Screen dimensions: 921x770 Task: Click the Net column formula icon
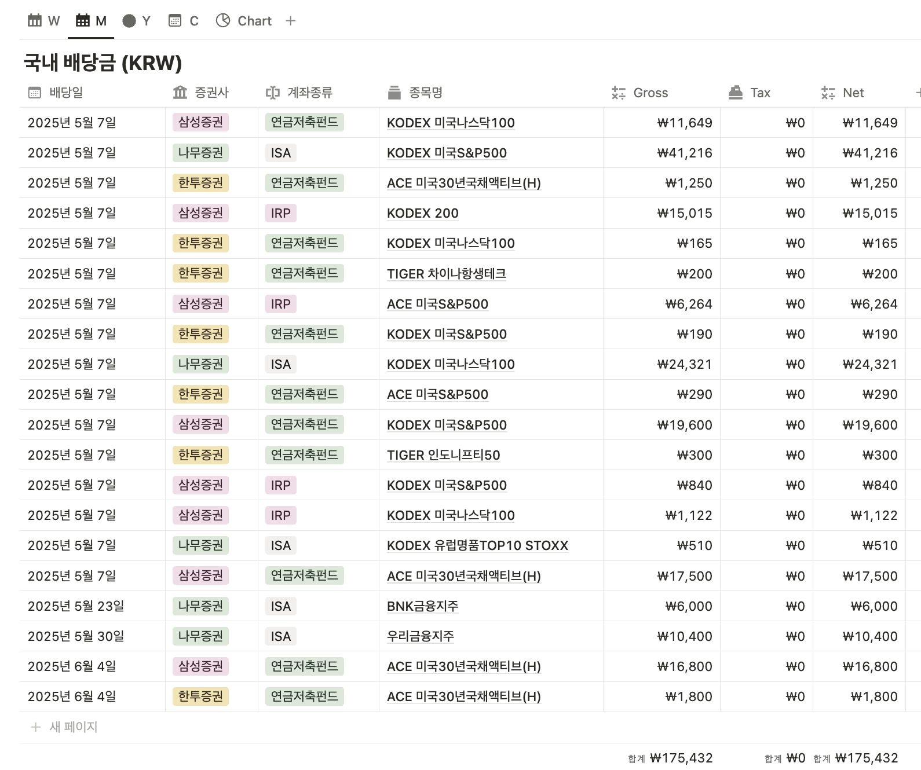pos(828,93)
